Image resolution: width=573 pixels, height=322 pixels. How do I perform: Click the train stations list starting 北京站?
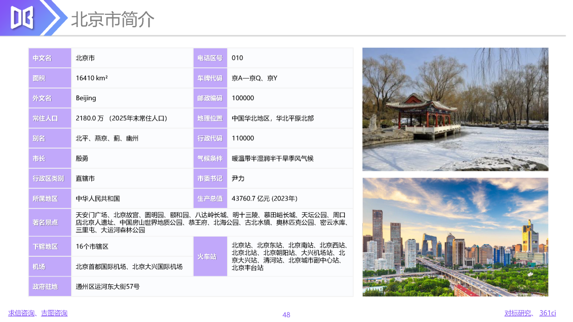pos(290,256)
